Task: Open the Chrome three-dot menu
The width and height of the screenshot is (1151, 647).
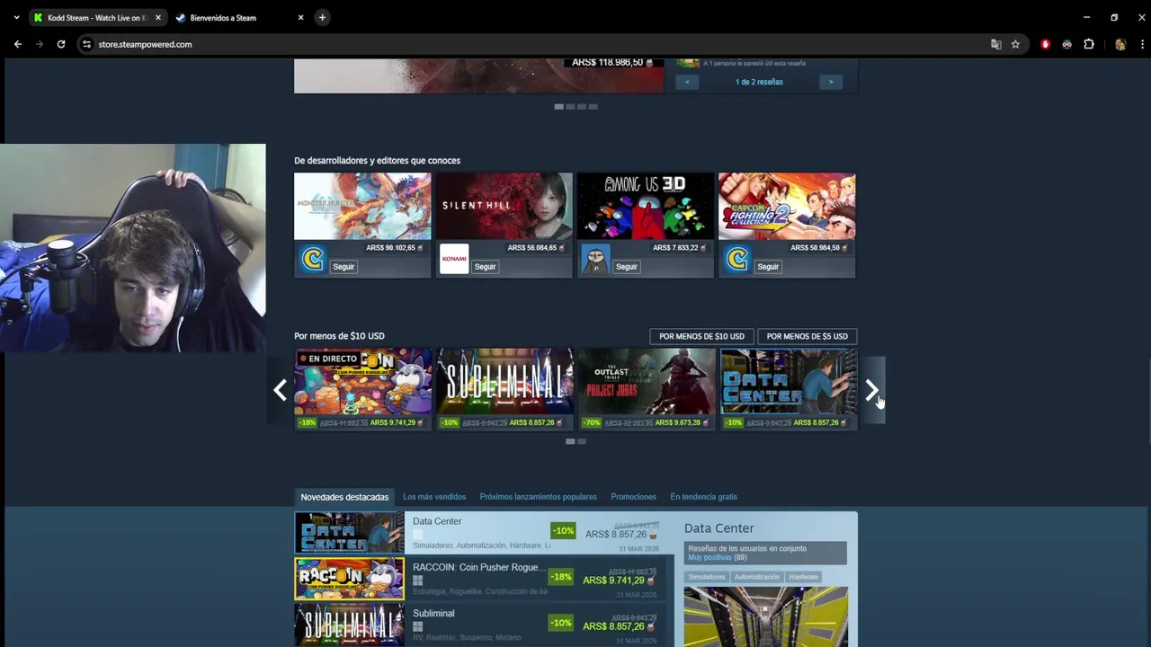Action: [x=1142, y=44]
